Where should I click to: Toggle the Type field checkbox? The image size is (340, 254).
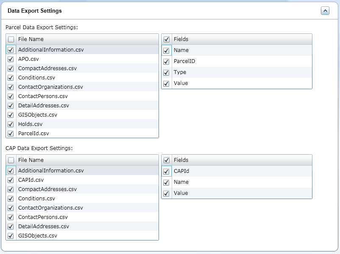(x=167, y=73)
